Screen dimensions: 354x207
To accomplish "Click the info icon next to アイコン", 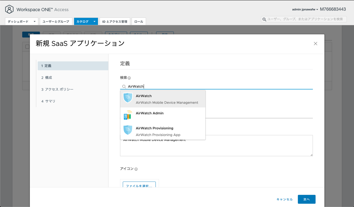I will (136, 169).
